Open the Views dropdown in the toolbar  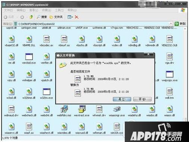coord(70,17)
